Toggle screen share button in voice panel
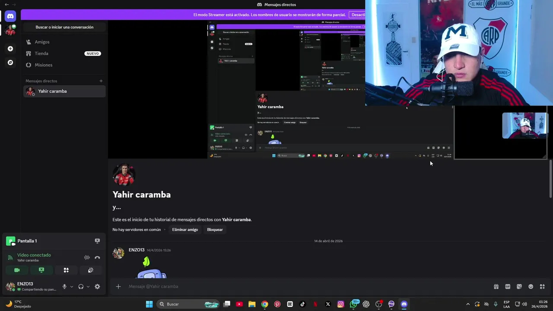This screenshot has width=553, height=311. [41, 270]
